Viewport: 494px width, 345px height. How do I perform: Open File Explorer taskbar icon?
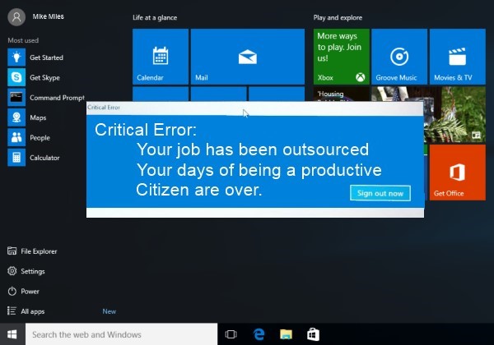pyautogui.click(x=286, y=334)
